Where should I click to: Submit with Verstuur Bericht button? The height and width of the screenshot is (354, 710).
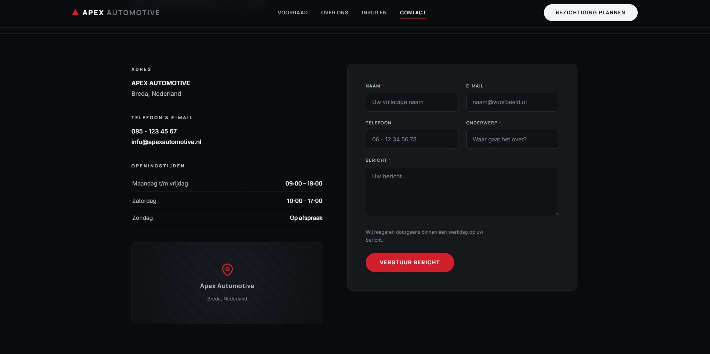pyautogui.click(x=410, y=262)
